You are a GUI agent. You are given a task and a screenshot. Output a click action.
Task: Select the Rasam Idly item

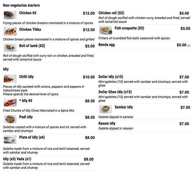[107, 123]
